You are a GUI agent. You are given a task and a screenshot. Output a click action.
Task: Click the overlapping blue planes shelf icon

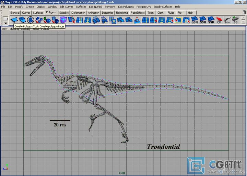(96, 20)
